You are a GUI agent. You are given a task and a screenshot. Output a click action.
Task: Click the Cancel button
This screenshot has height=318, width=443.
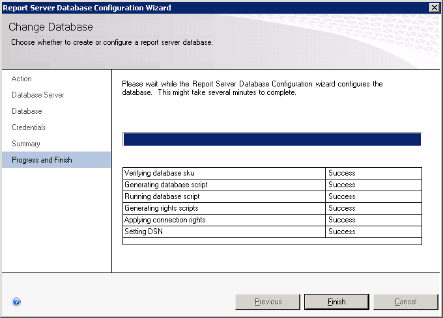pyautogui.click(x=406, y=302)
